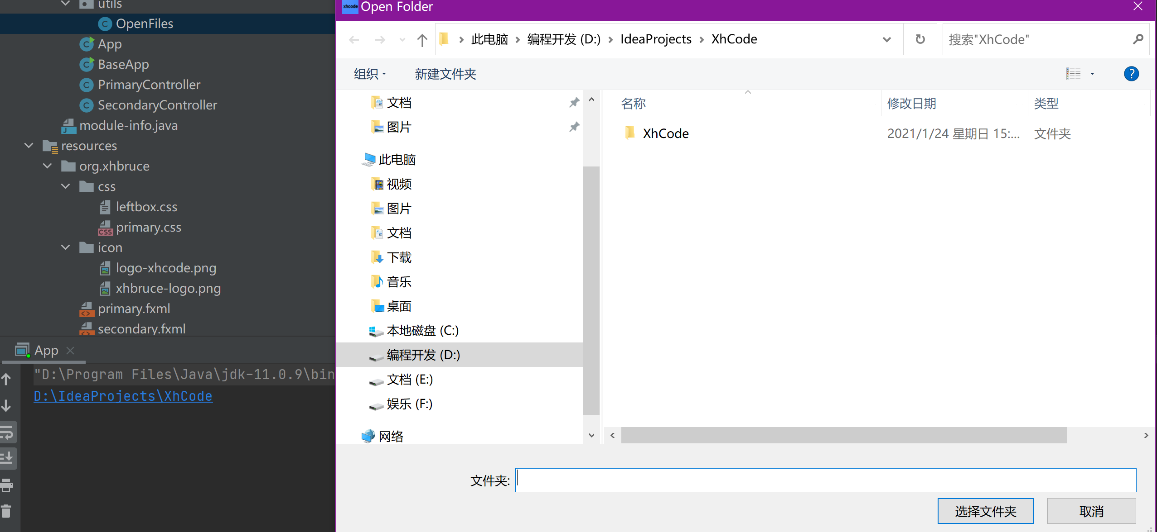Unpin 文档 from quick access

pyautogui.click(x=573, y=102)
